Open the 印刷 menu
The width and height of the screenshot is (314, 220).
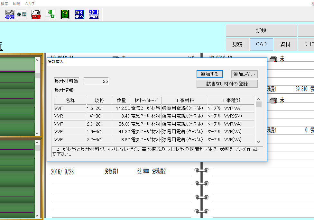click(x=17, y=3)
